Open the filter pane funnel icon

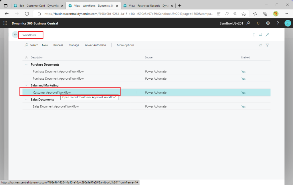[267, 45]
